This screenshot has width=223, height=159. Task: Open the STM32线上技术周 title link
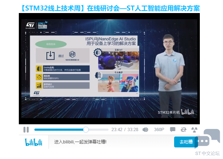click(109, 8)
